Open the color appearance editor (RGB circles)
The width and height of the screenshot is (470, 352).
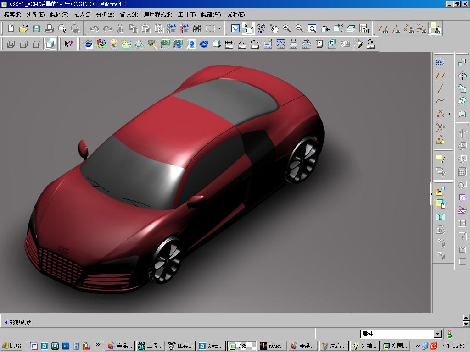coord(101,44)
